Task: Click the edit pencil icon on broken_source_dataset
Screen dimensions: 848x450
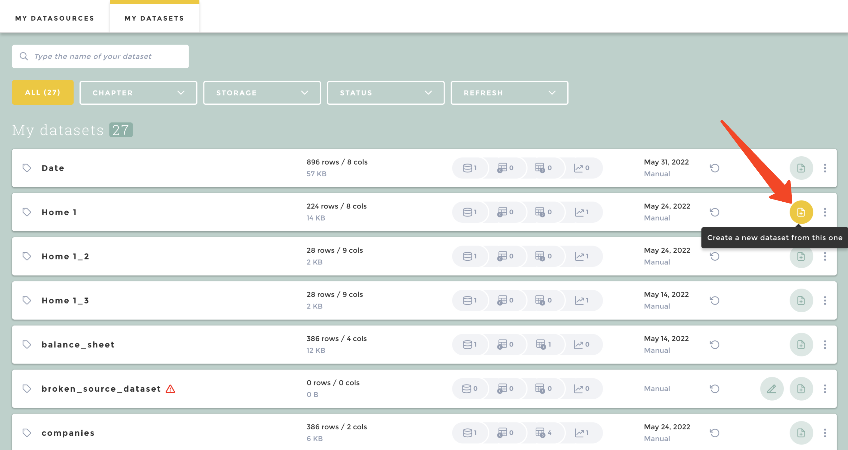Action: (771, 389)
